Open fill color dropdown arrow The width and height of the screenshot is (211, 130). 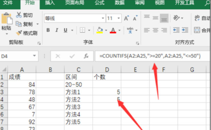106,30
